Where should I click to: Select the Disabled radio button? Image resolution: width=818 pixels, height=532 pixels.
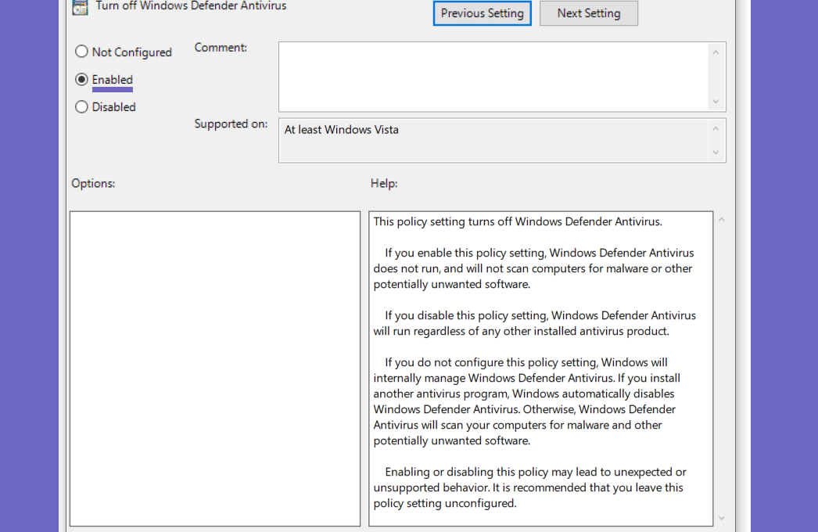tap(81, 106)
